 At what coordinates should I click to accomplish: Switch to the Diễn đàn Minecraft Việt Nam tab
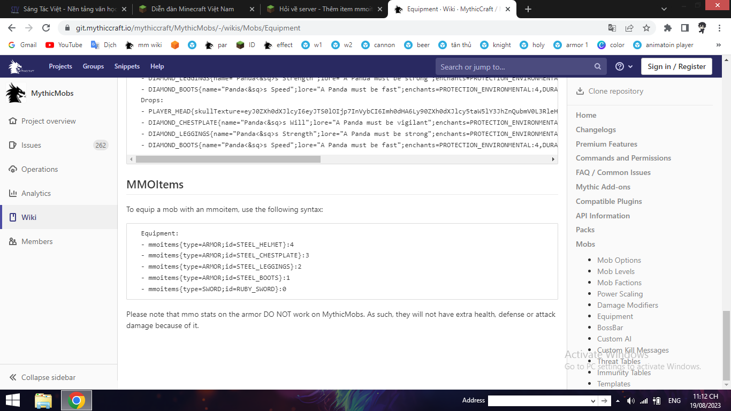point(196,9)
